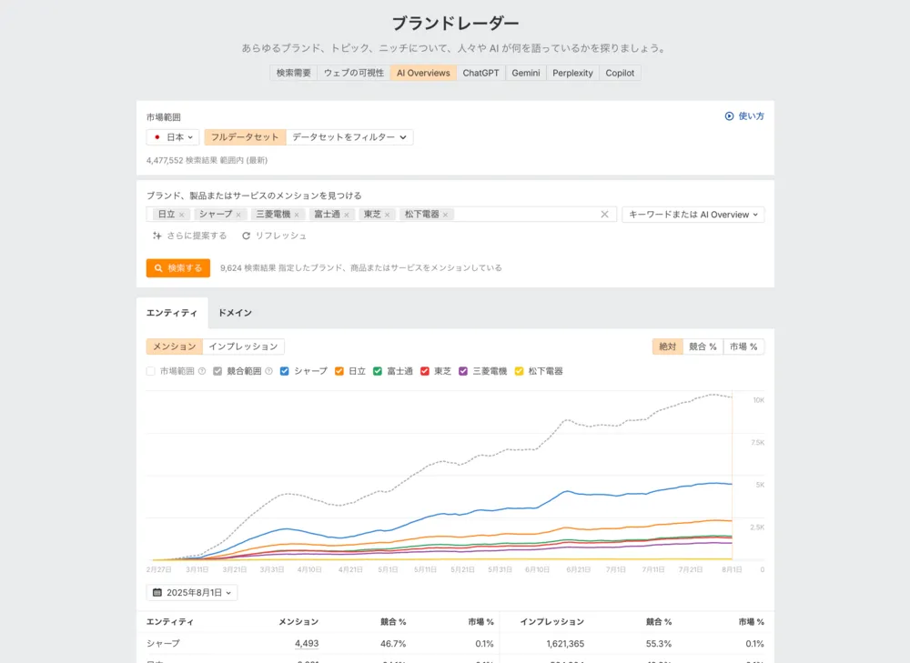Image resolution: width=910 pixels, height=663 pixels.
Task: Enable the 市場範囲 checkbox
Action: click(151, 371)
